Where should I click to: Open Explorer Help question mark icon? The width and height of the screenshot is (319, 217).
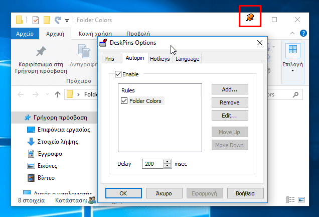click(303, 33)
